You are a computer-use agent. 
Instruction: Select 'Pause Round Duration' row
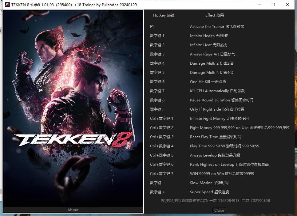click(x=222, y=100)
